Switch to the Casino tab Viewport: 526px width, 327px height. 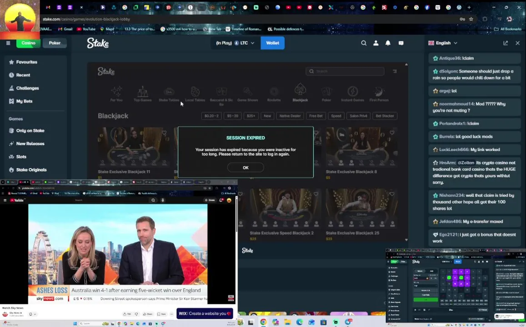(28, 43)
